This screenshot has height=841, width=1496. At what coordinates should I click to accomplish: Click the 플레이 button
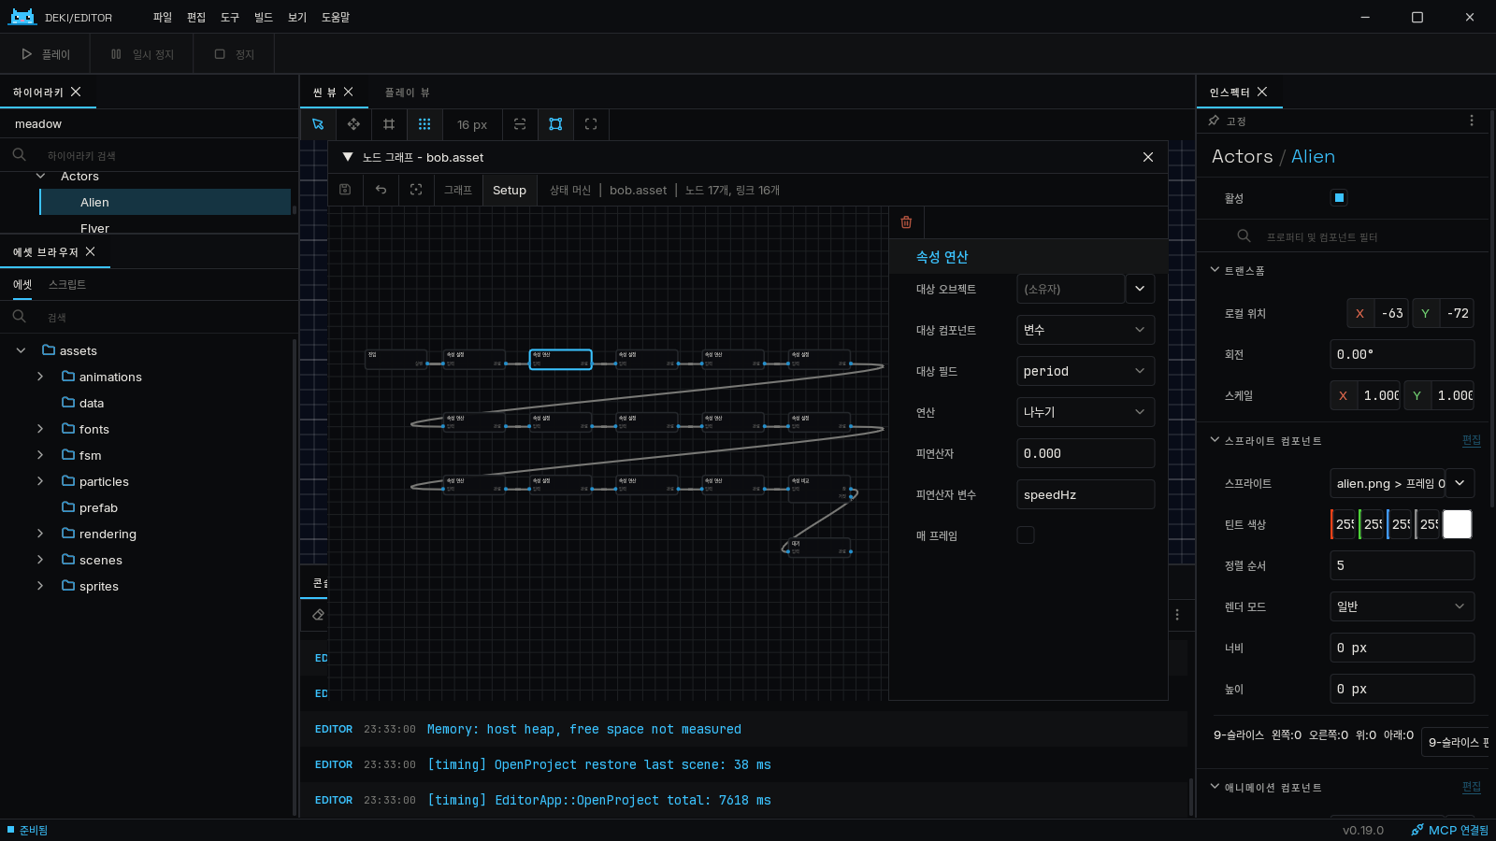(46, 54)
